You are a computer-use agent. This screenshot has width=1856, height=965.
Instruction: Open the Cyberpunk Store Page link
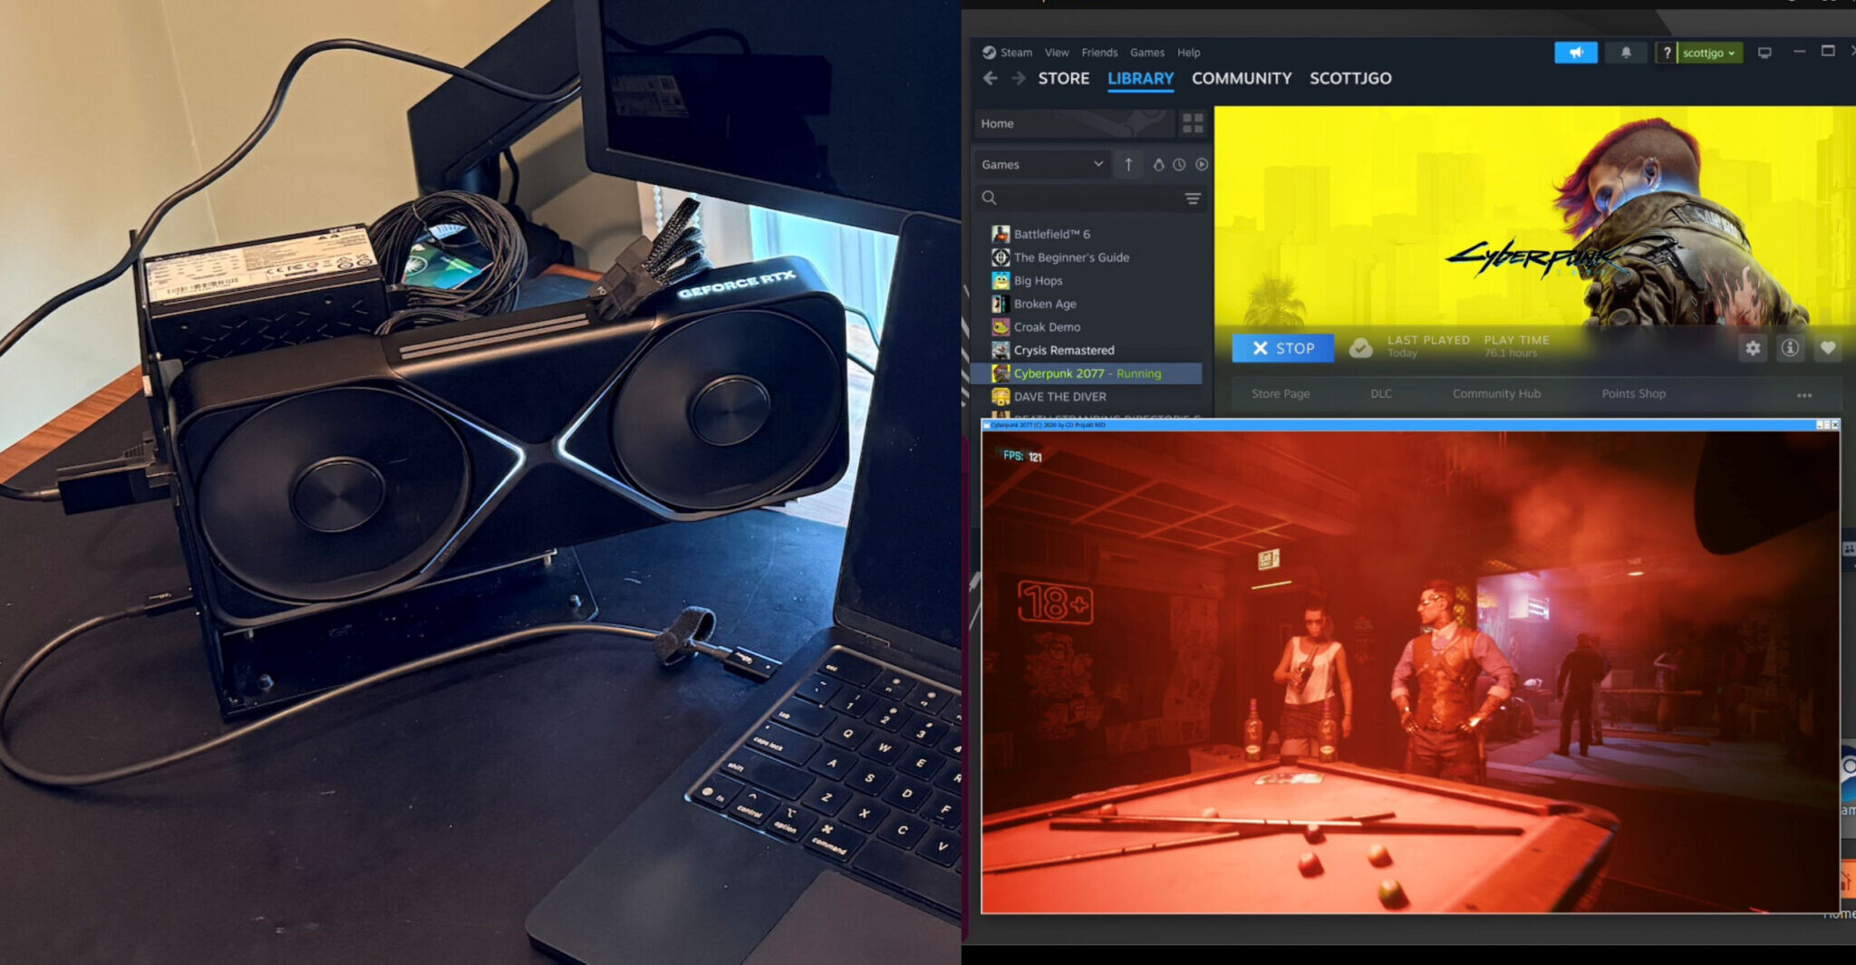(1281, 394)
